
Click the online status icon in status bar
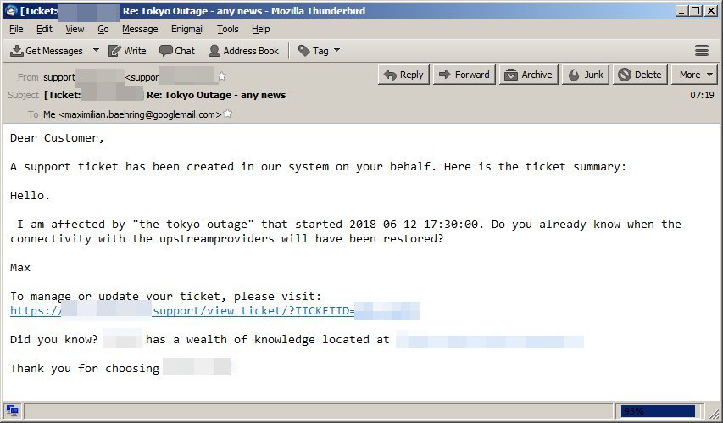tap(14, 411)
